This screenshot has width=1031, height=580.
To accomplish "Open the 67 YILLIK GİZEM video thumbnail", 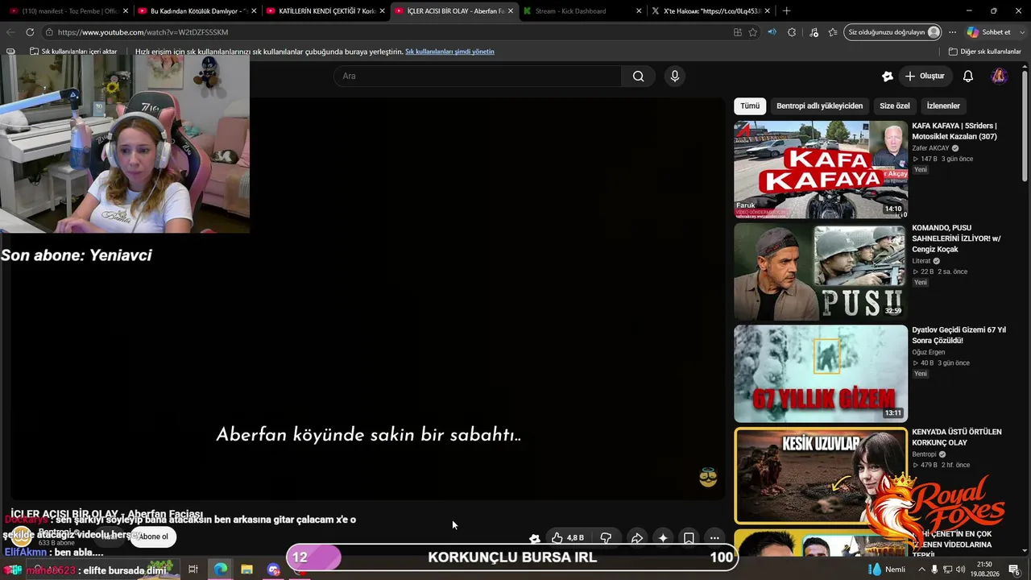I will 821,374.
